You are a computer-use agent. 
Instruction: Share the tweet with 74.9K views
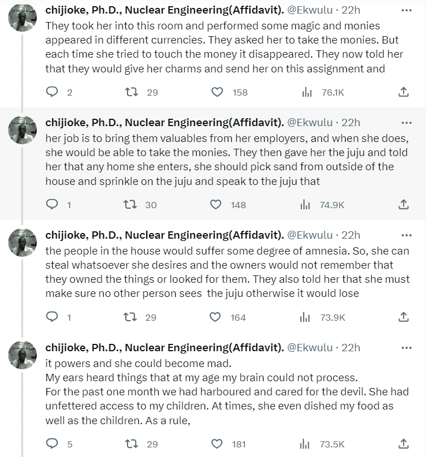click(x=403, y=204)
